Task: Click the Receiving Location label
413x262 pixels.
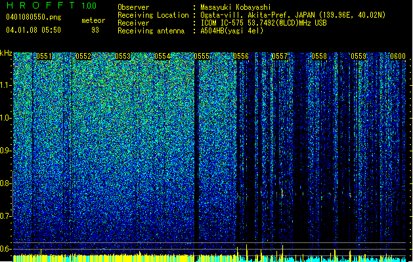Action: 153,15
